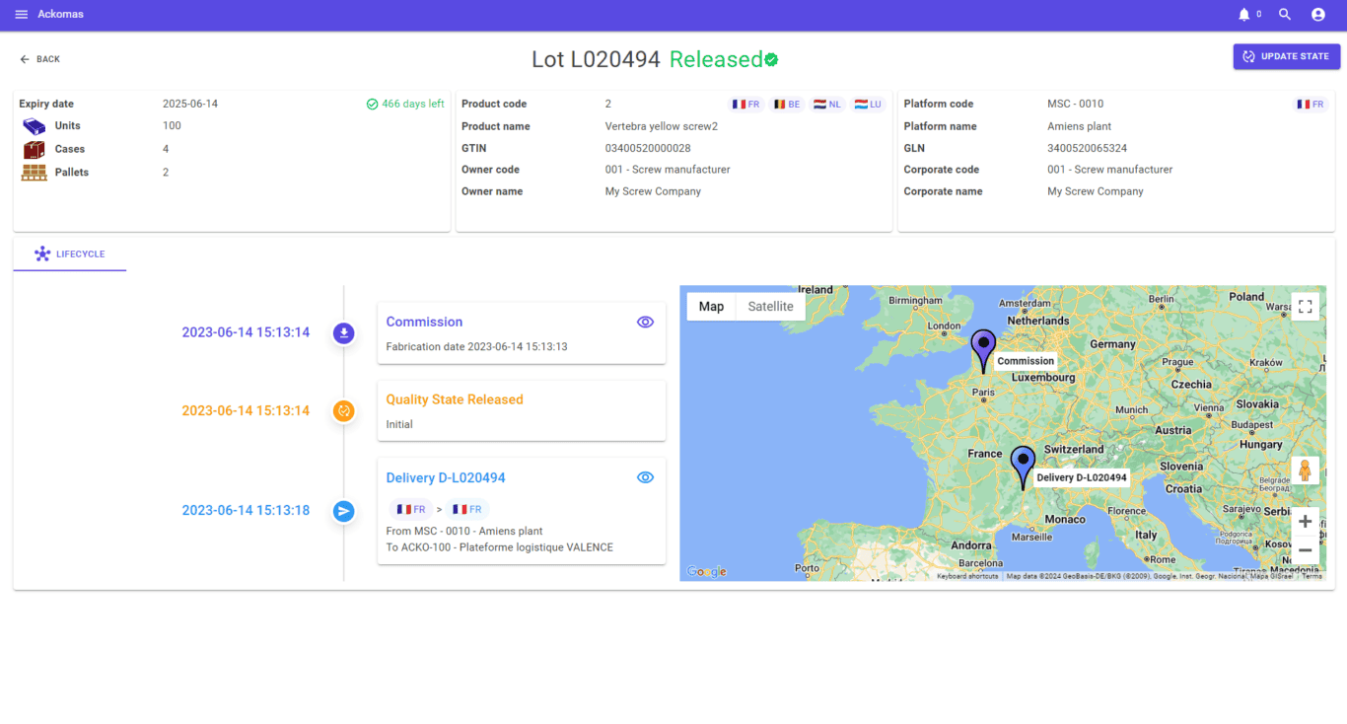View Commission event details via eye icon

(645, 322)
